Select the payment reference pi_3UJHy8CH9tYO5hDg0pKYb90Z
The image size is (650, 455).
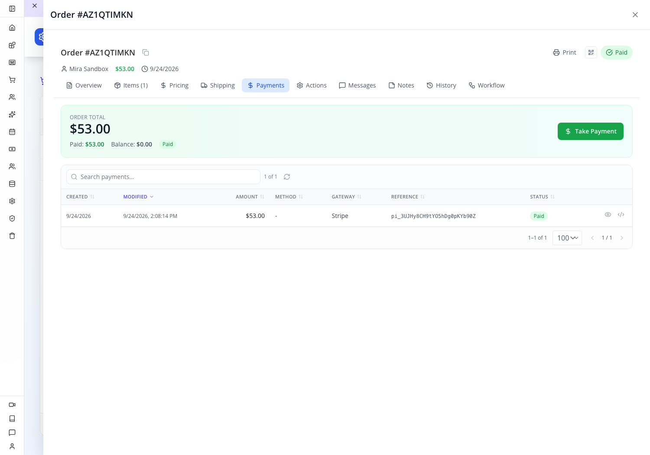(x=433, y=216)
